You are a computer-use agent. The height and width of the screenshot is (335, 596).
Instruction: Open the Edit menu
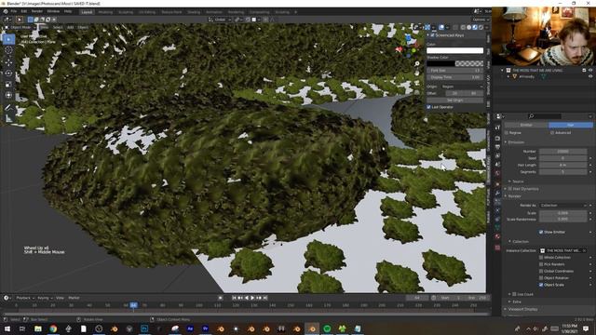point(24,12)
